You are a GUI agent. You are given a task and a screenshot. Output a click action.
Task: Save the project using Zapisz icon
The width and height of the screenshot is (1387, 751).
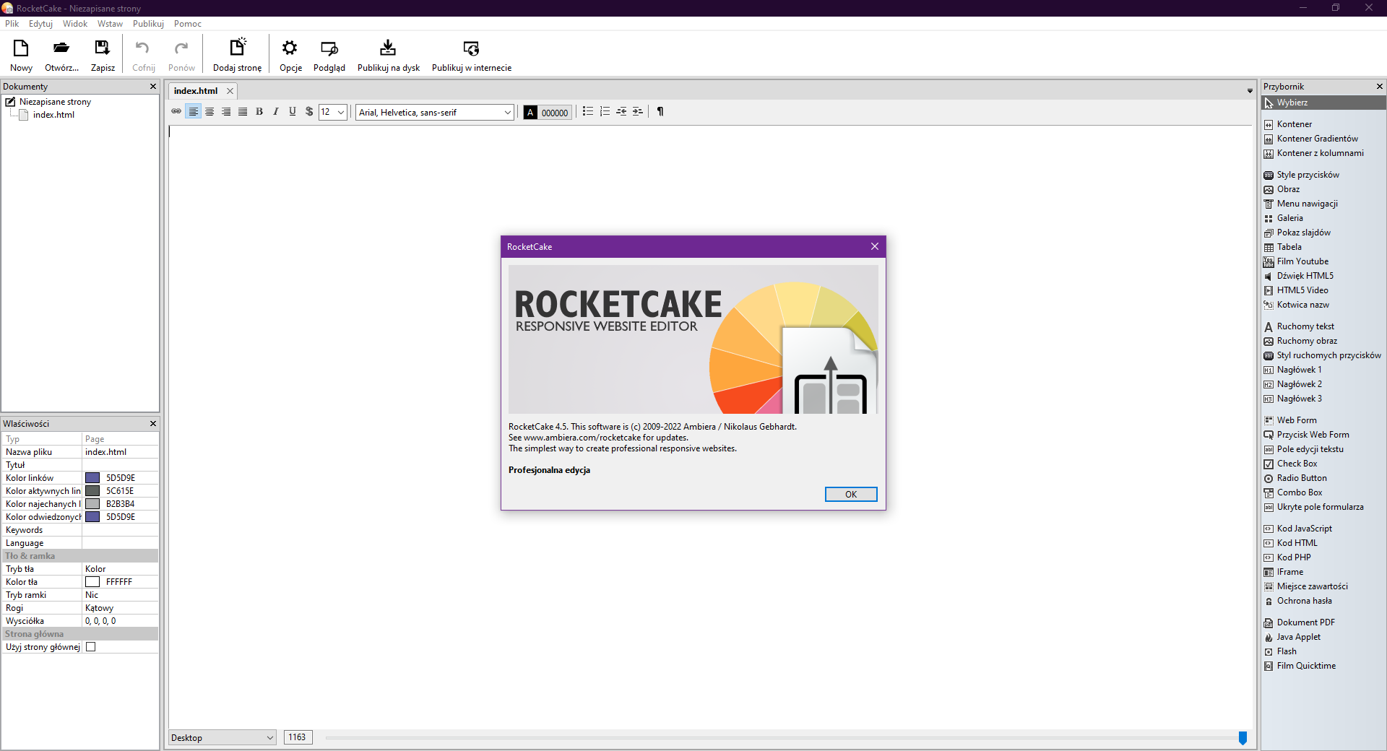click(103, 48)
